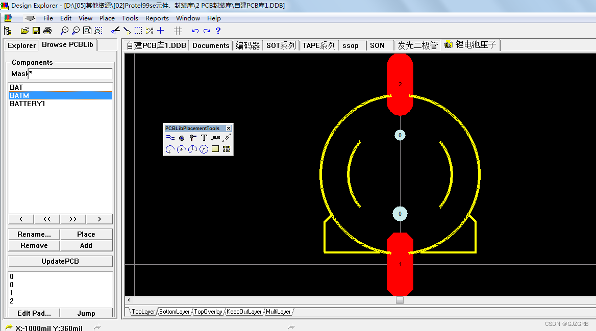Open the SON tab

click(x=378, y=45)
